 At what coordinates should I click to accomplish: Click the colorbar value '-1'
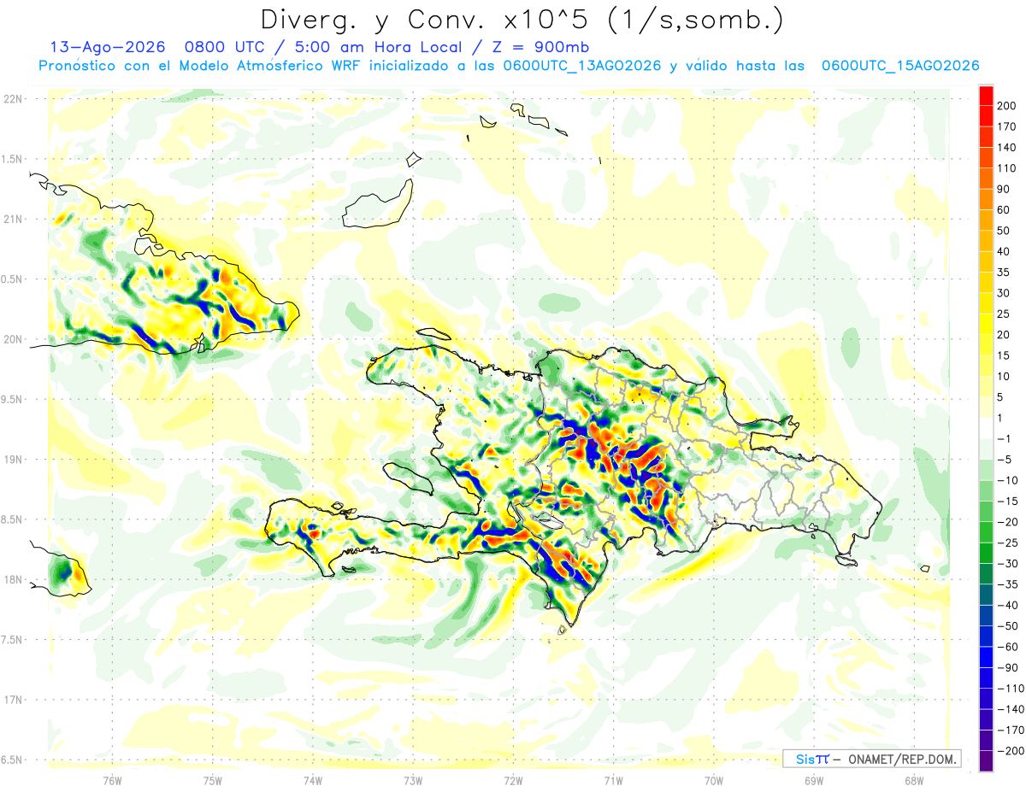click(1005, 438)
